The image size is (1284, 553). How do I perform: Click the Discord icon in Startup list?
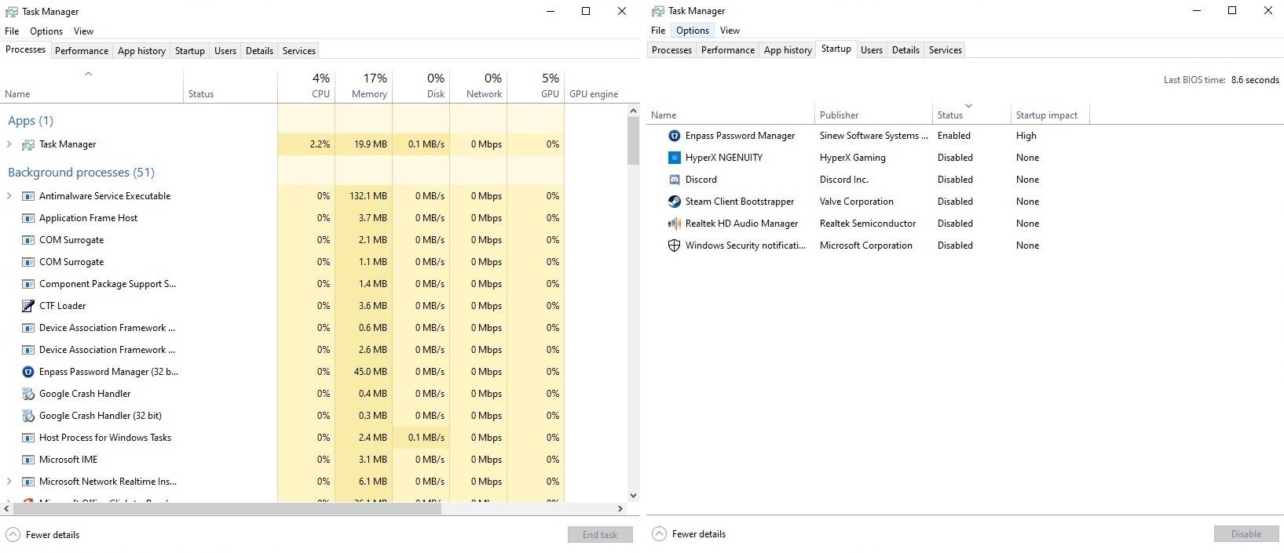[x=674, y=180]
